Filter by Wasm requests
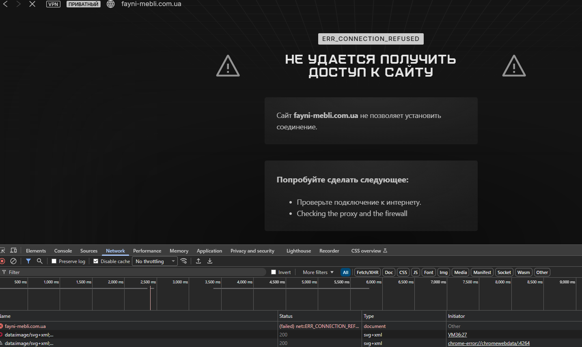The width and height of the screenshot is (582, 347). pos(524,272)
